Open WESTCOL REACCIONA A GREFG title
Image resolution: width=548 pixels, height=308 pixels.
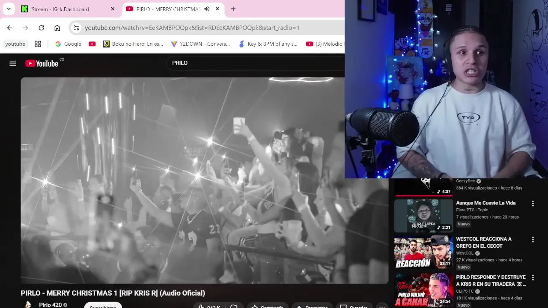click(x=484, y=243)
